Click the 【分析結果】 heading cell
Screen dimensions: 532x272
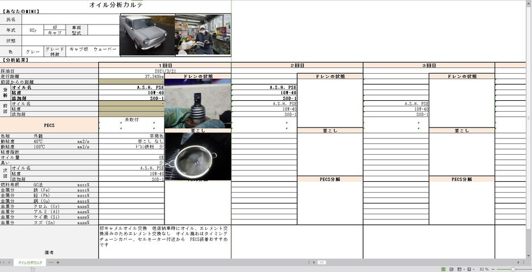[x=16, y=60]
